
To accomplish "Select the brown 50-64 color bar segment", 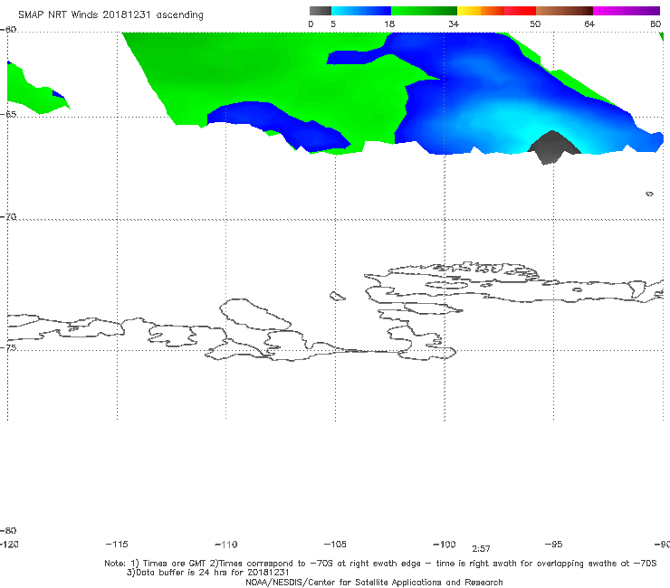I will 564,11.
